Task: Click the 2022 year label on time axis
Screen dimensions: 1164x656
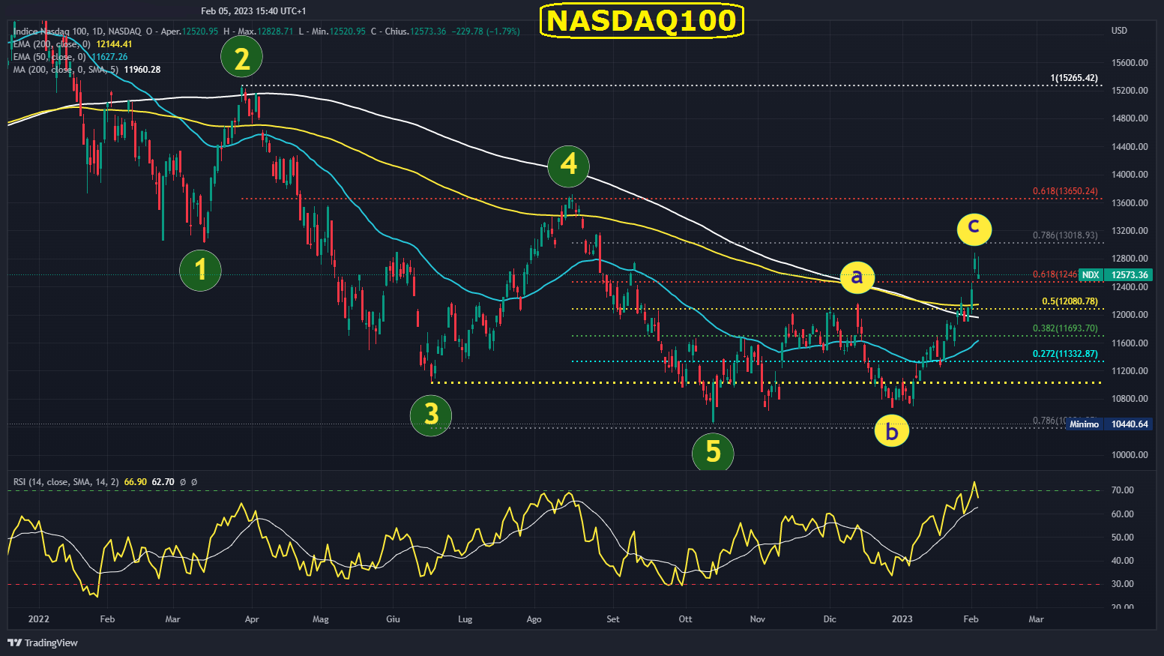Action: point(38,619)
